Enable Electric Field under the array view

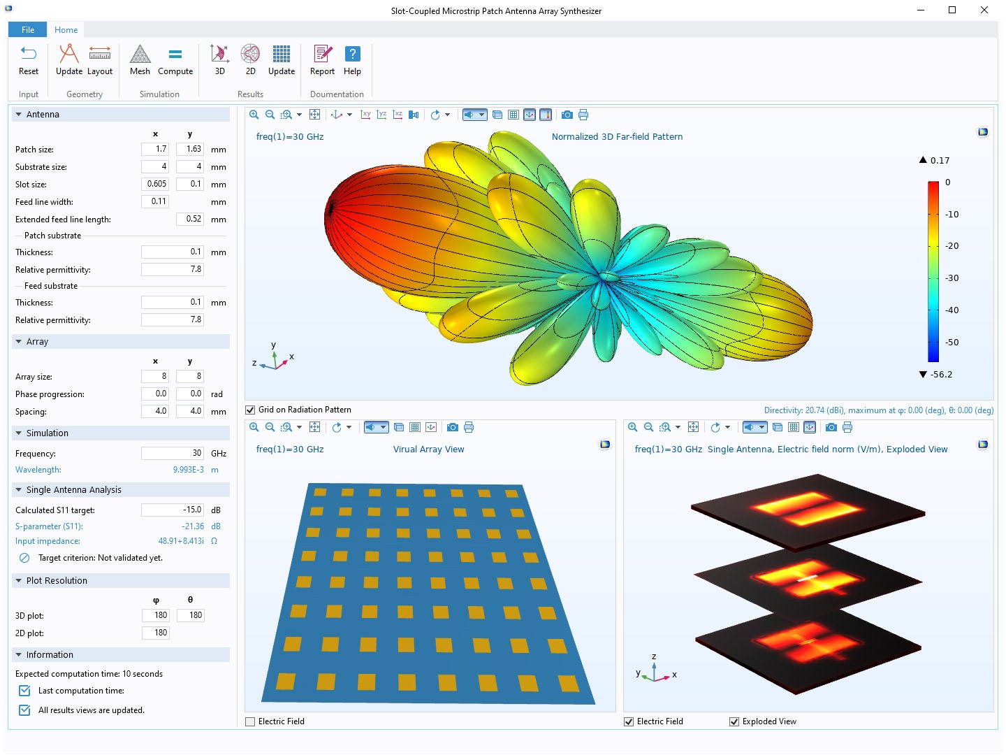point(250,722)
